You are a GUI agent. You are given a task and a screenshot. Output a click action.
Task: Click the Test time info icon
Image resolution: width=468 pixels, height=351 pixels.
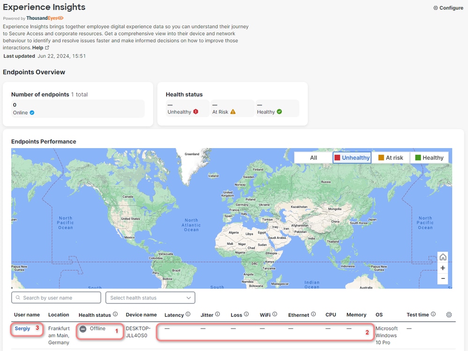[433, 314]
